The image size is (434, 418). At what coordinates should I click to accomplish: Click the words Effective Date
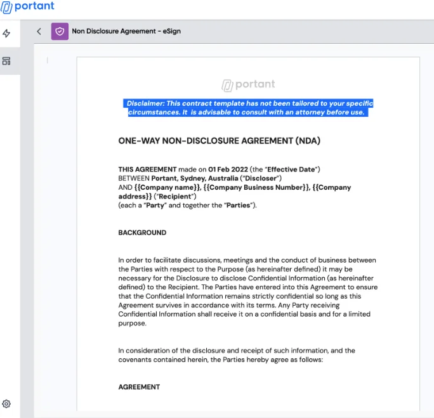291,169
